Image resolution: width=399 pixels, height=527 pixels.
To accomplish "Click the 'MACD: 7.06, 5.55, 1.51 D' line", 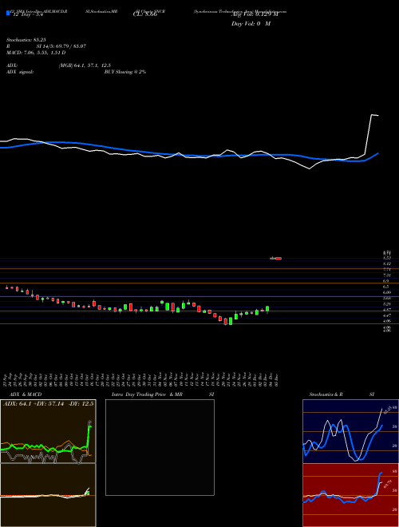I will pos(36,53).
